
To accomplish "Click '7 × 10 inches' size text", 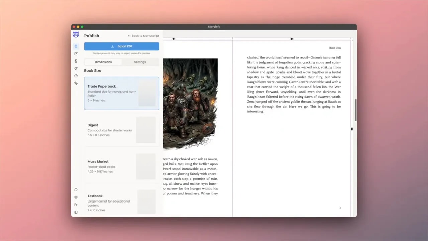I will 96,210.
